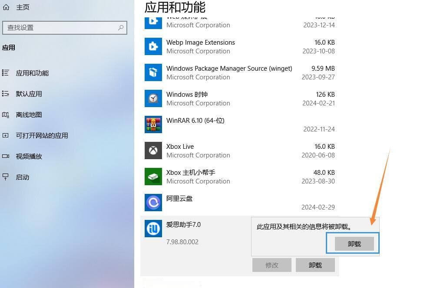Click the partially hidden Web media extension icon

pos(153,23)
